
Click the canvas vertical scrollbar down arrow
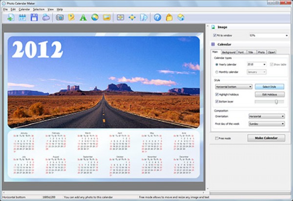208,189
